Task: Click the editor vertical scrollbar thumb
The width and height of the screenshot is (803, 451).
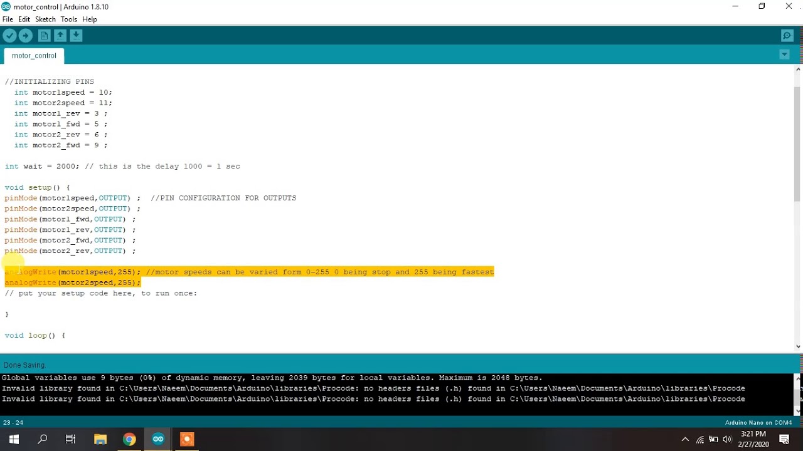Action: click(x=798, y=144)
